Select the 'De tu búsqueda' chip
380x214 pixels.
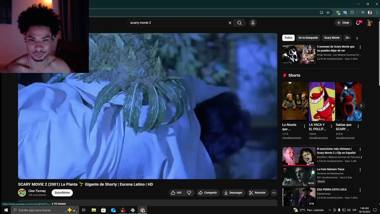(x=308, y=38)
